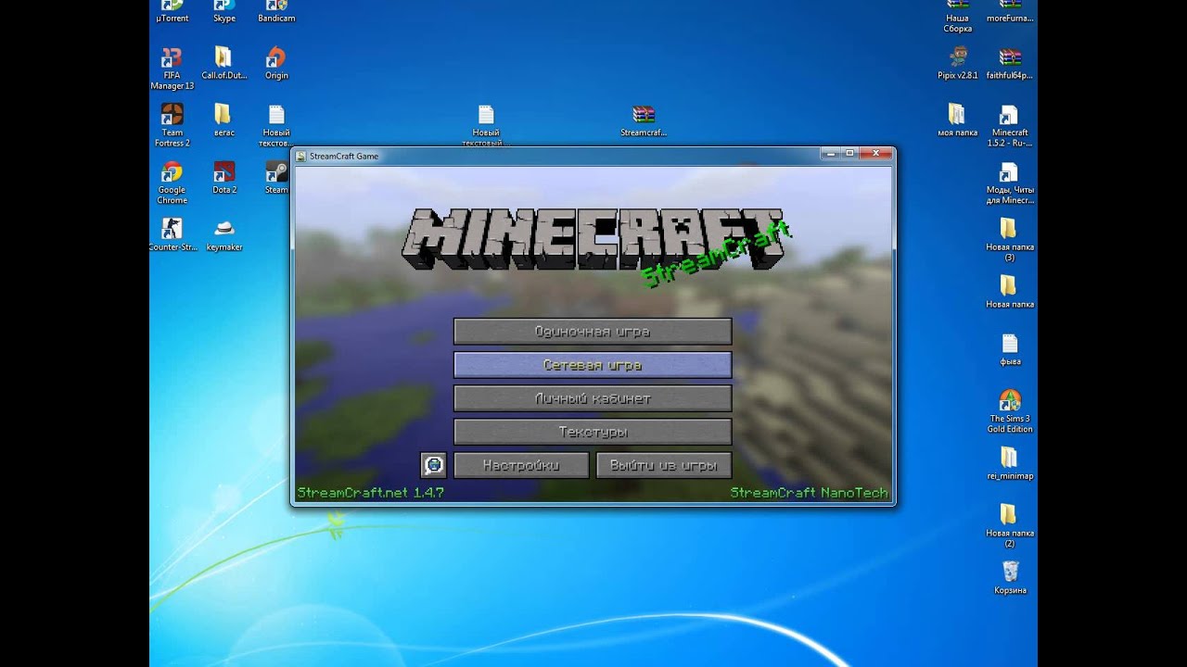This screenshot has width=1187, height=667.
Task: Select the Новый текстов... file beside вегас
Action: pyautogui.click(x=276, y=126)
